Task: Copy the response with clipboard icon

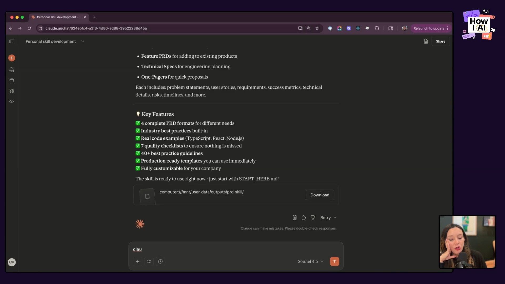Action: click(295, 217)
